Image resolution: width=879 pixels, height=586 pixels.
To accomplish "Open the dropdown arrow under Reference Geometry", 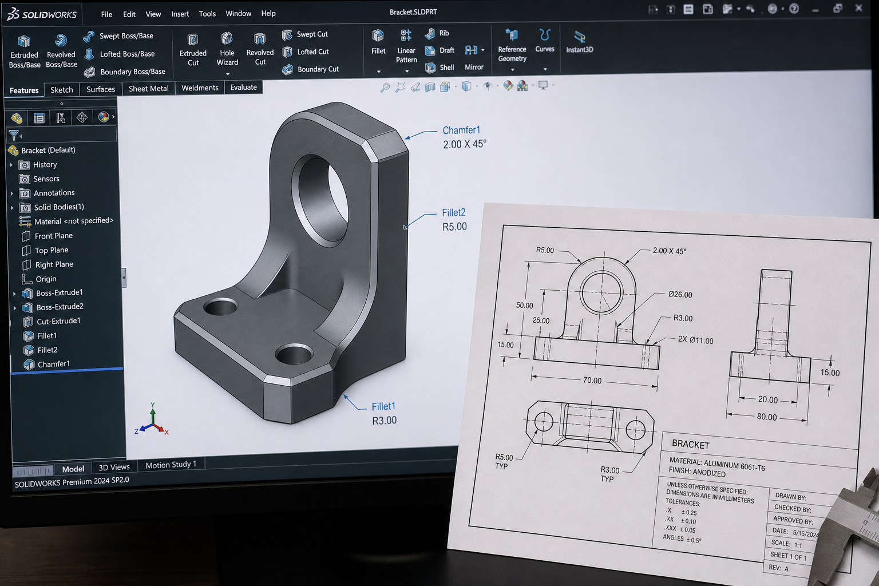I will (512, 70).
